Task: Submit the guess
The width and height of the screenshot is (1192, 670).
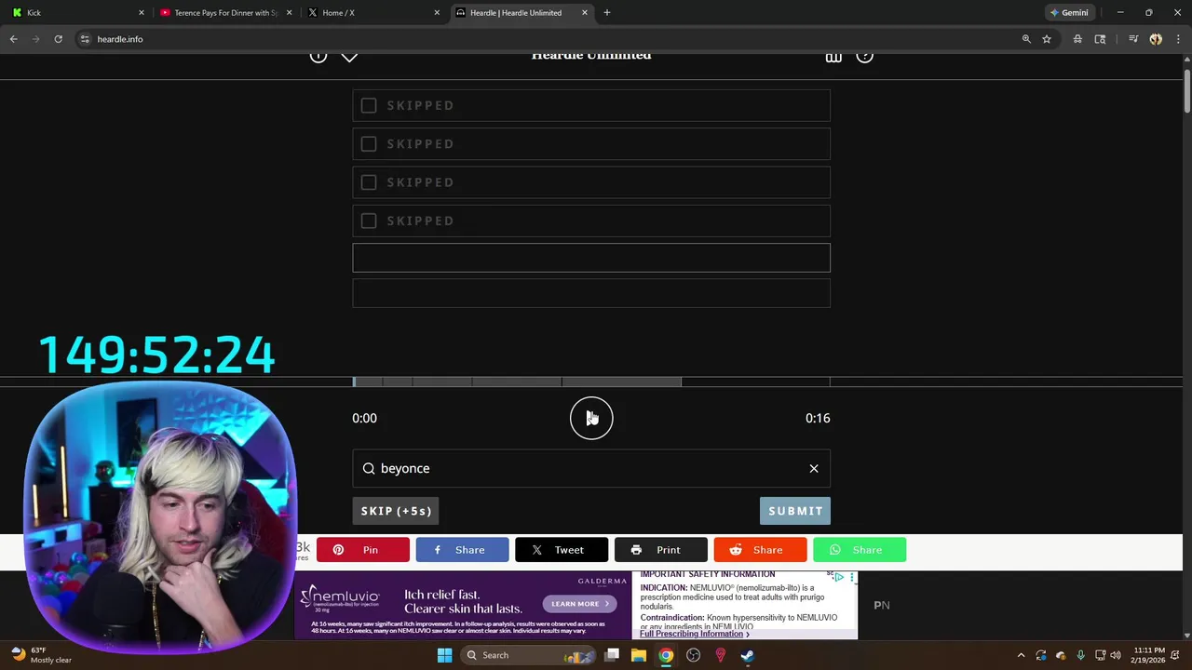Action: coord(795,511)
